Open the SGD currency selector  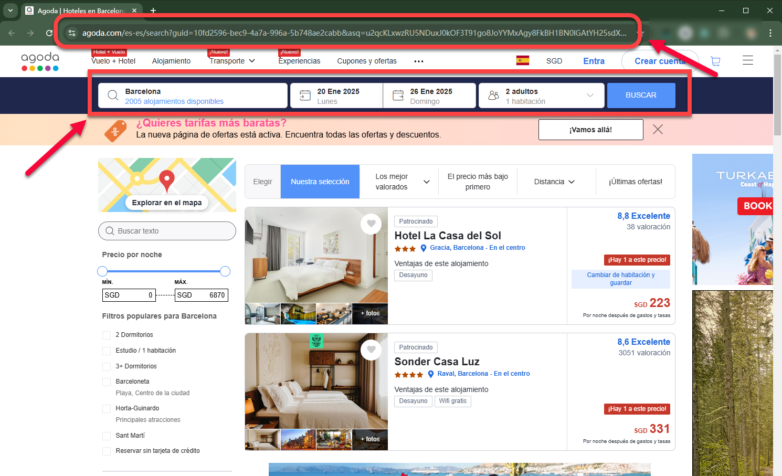[554, 61]
